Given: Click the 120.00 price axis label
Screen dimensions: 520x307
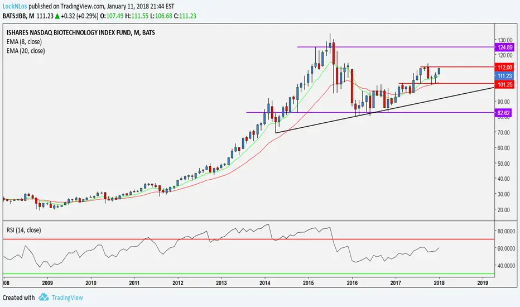Looking at the screenshot, I should (x=505, y=55).
